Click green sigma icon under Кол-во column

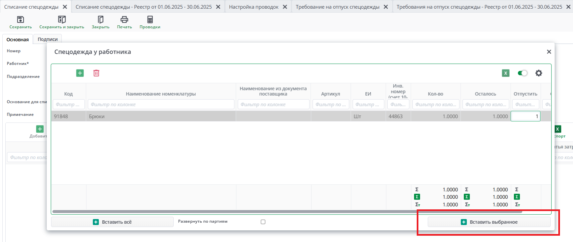[x=417, y=197]
